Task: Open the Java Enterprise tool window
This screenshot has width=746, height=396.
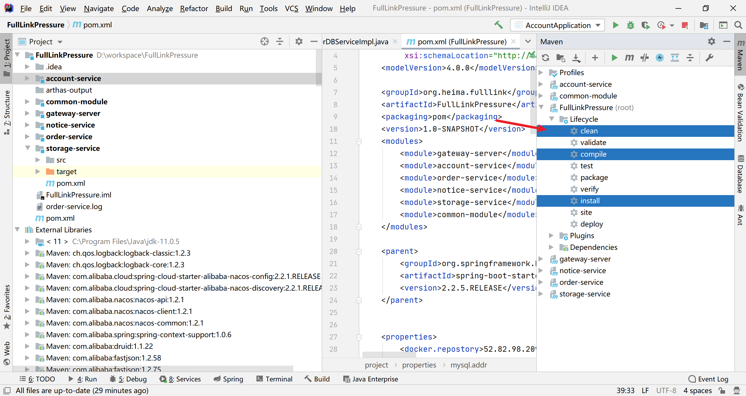Action: click(370, 379)
